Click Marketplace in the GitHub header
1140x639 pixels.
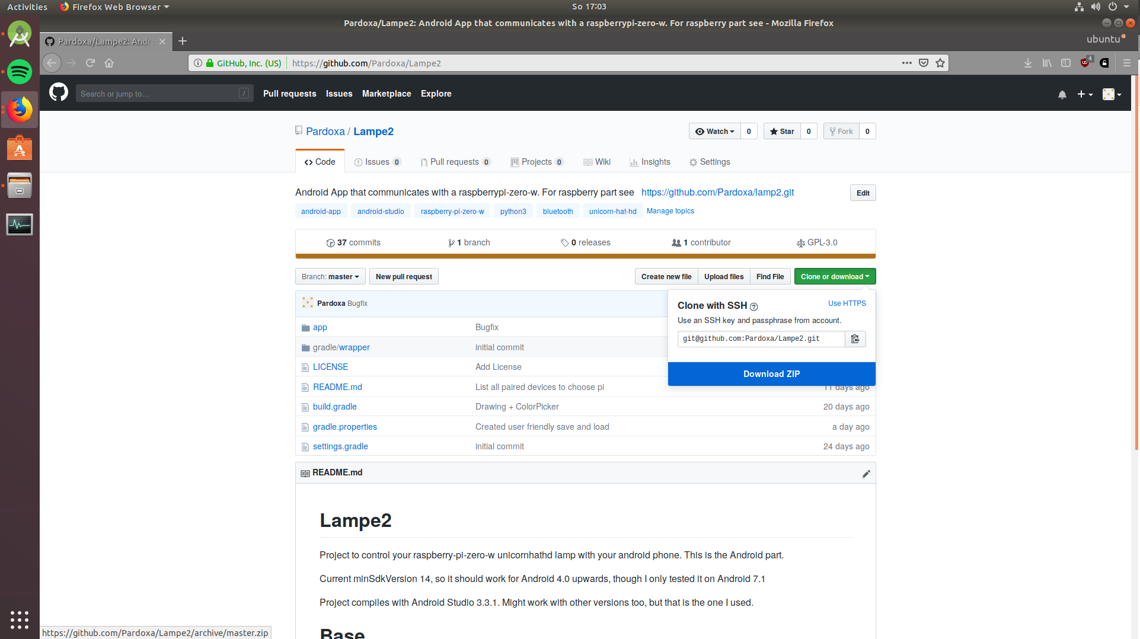click(387, 94)
